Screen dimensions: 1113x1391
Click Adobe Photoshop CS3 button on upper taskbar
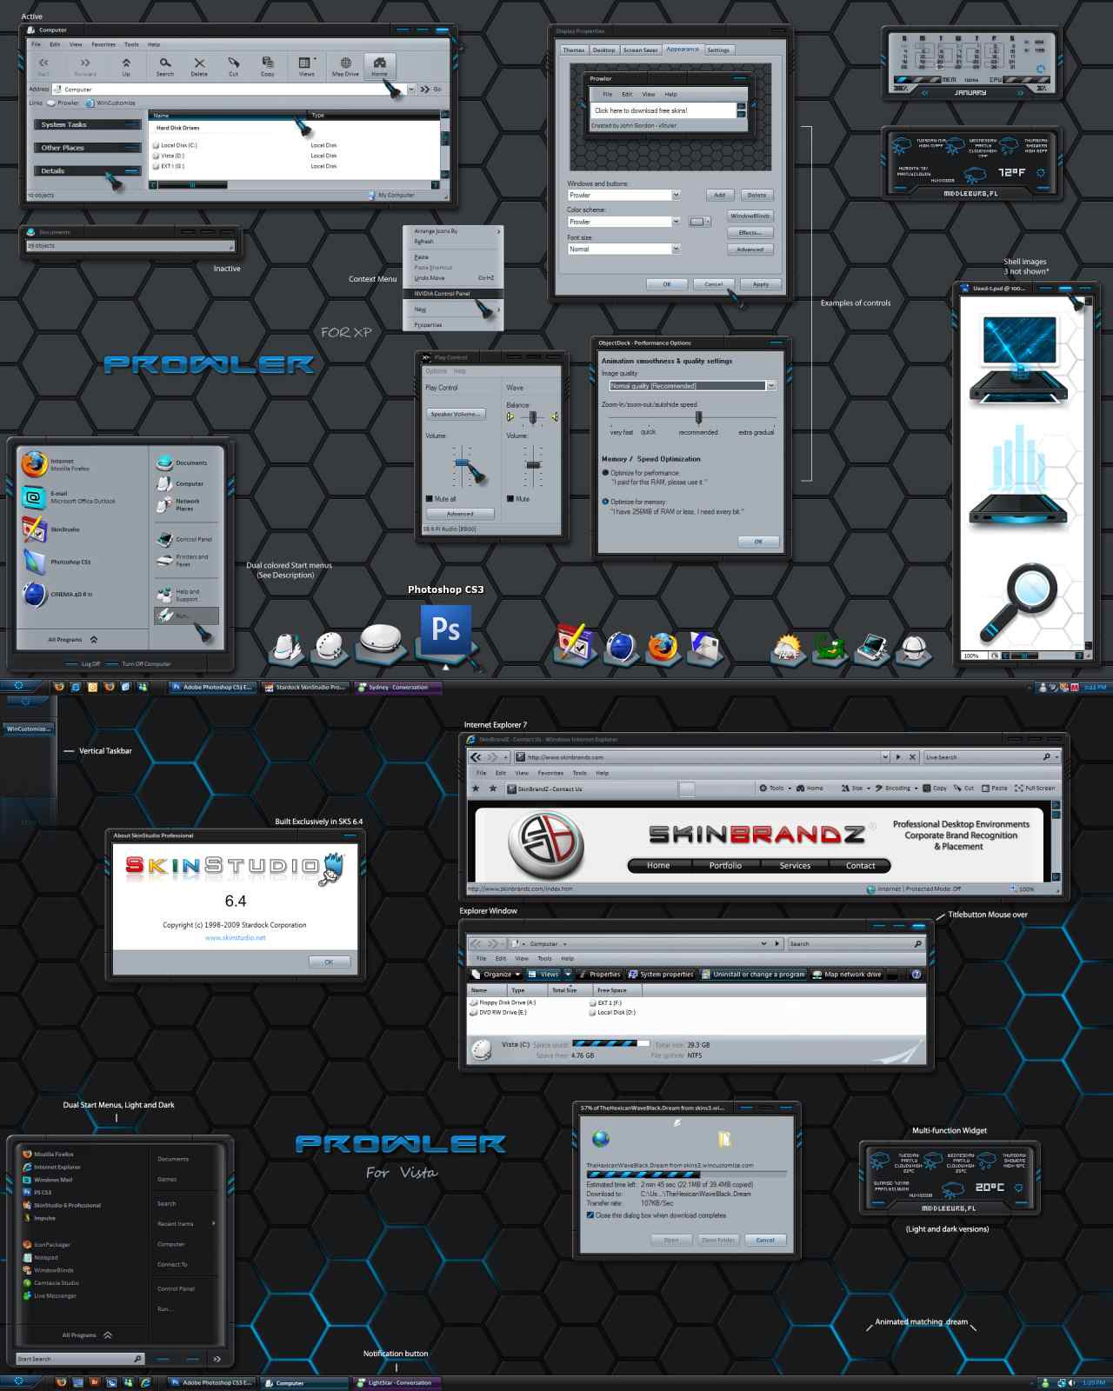tap(212, 687)
